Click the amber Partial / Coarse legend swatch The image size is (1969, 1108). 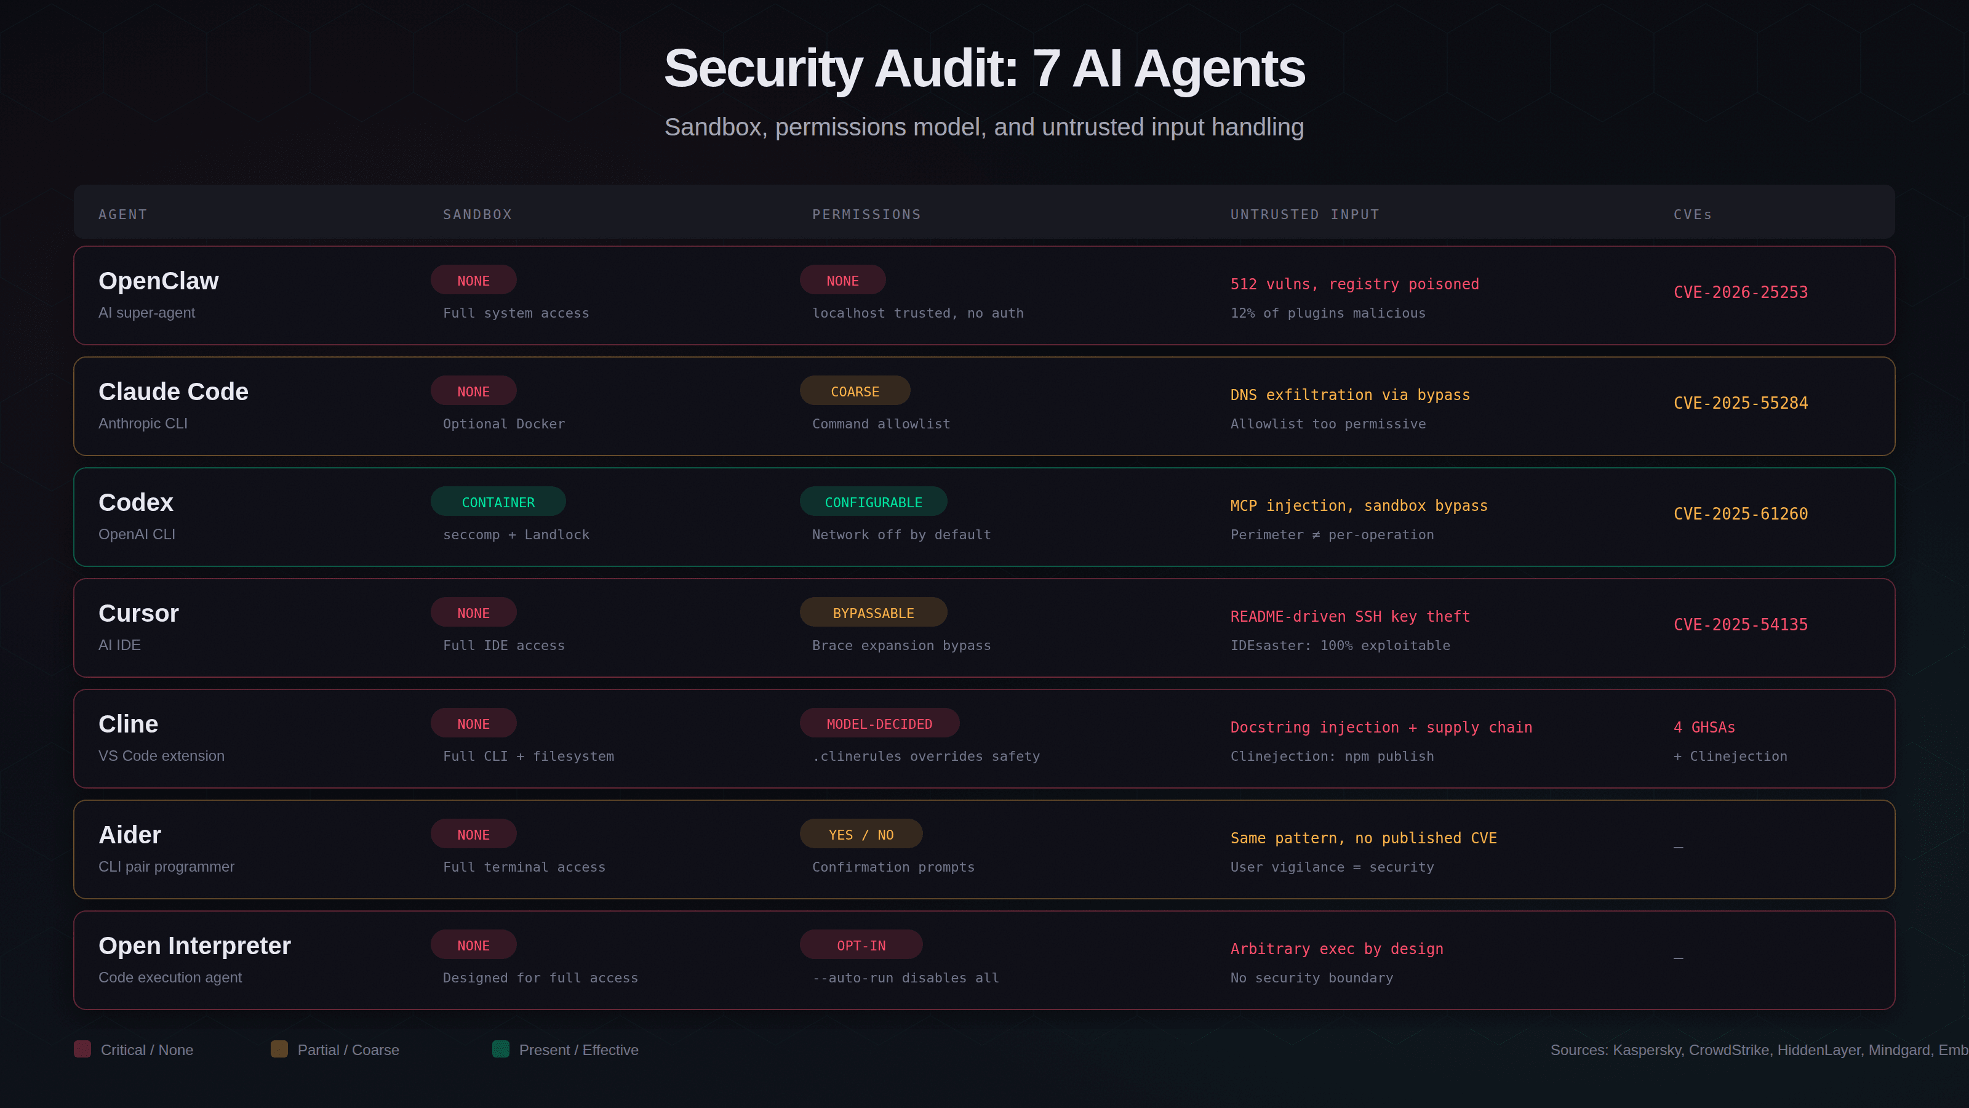point(279,1049)
